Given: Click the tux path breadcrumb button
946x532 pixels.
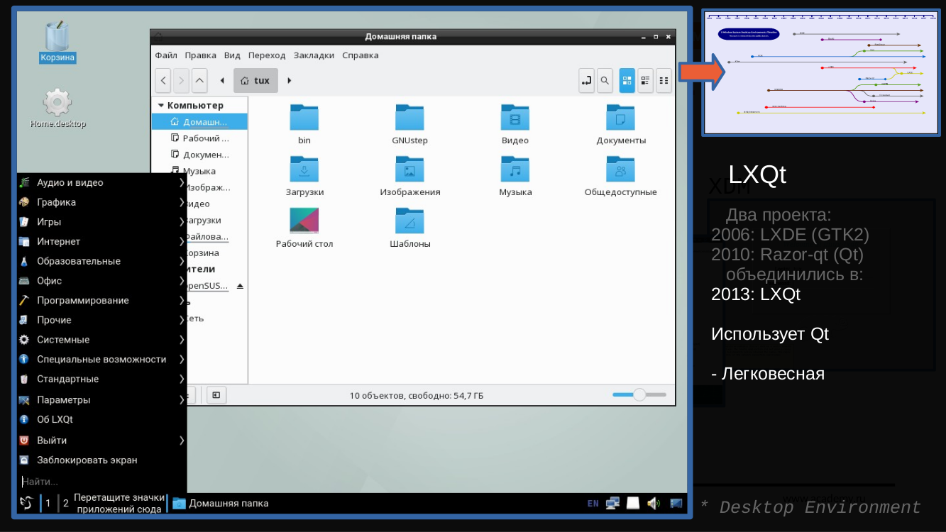Looking at the screenshot, I should point(255,81).
